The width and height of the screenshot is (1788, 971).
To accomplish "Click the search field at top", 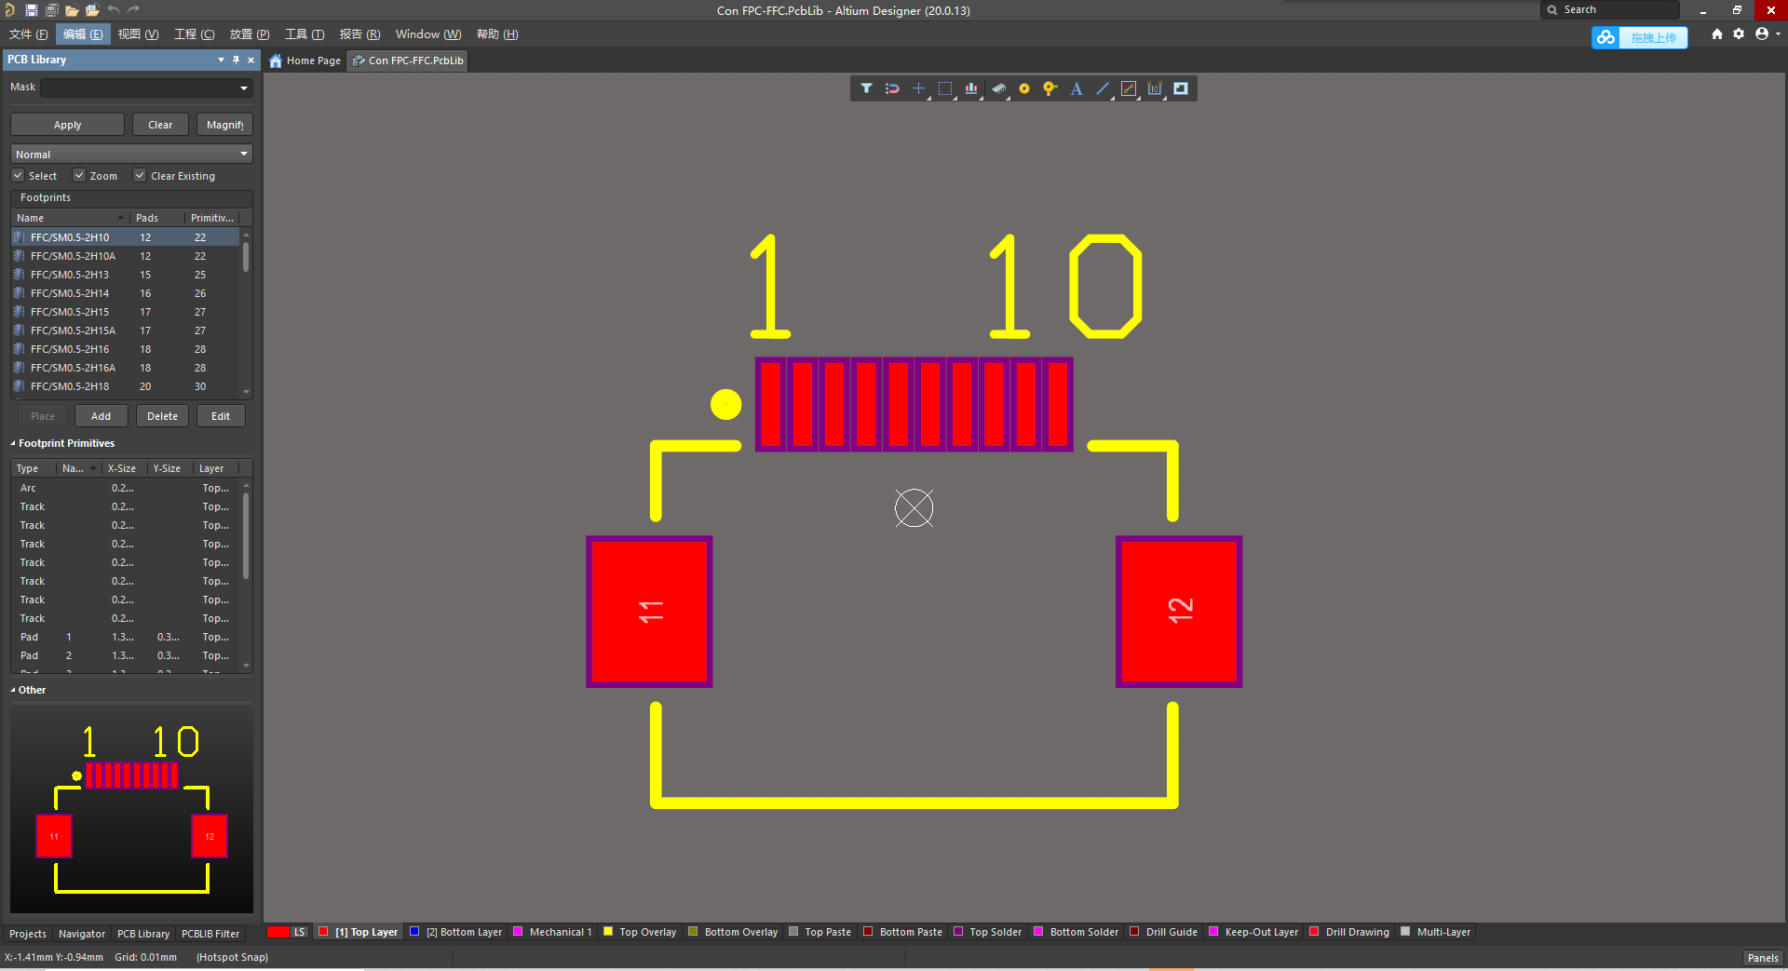I will click(x=1610, y=10).
